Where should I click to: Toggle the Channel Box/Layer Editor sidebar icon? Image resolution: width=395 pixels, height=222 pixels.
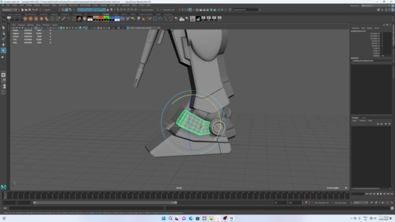point(393,10)
